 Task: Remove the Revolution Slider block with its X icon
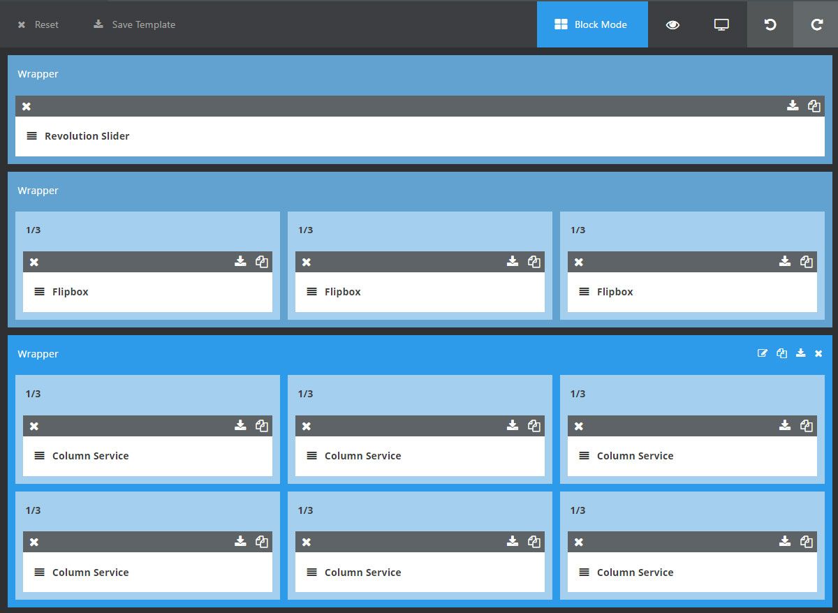pyautogui.click(x=27, y=106)
